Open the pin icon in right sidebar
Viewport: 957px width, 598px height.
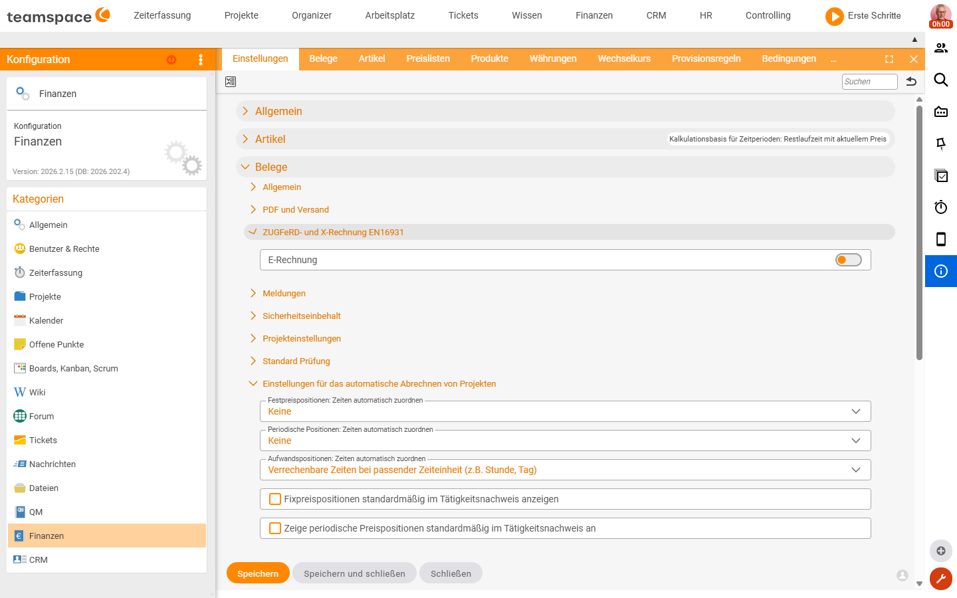[x=940, y=144]
